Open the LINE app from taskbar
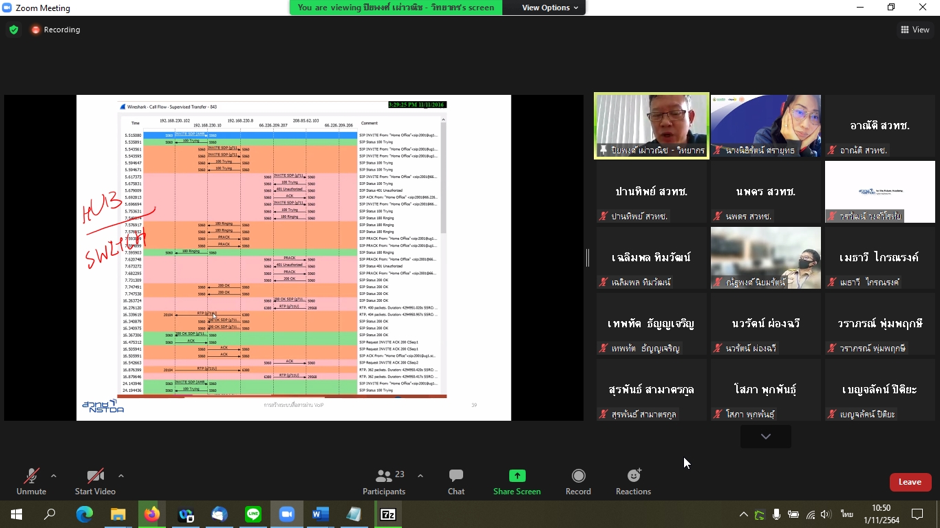940x528 pixels. pyautogui.click(x=253, y=514)
